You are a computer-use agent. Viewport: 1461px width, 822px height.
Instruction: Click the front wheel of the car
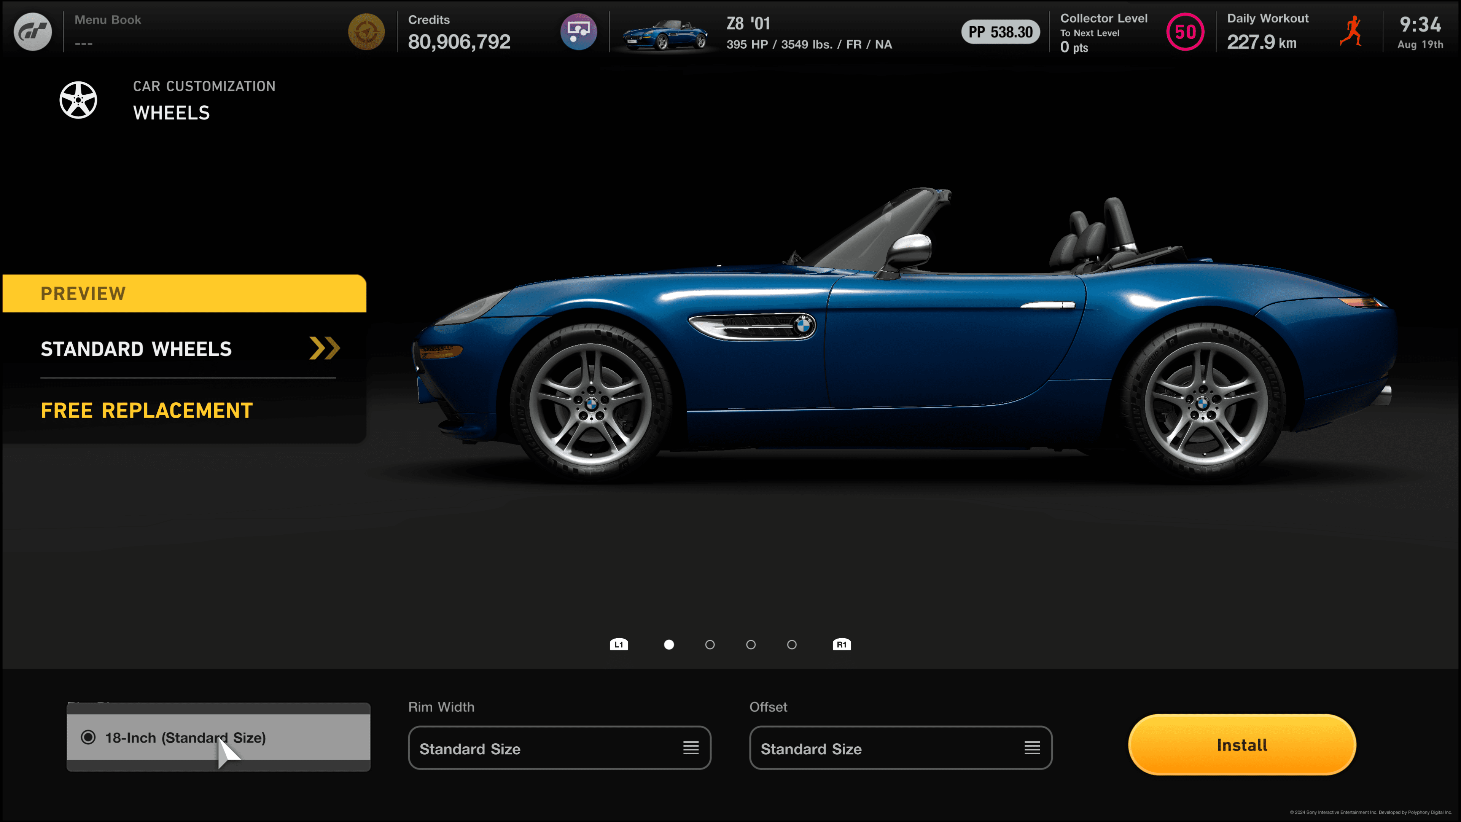click(x=591, y=403)
